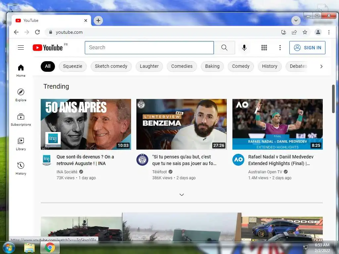Select the Squeezie chip
Screen dimensions: 339x254
[73, 66]
